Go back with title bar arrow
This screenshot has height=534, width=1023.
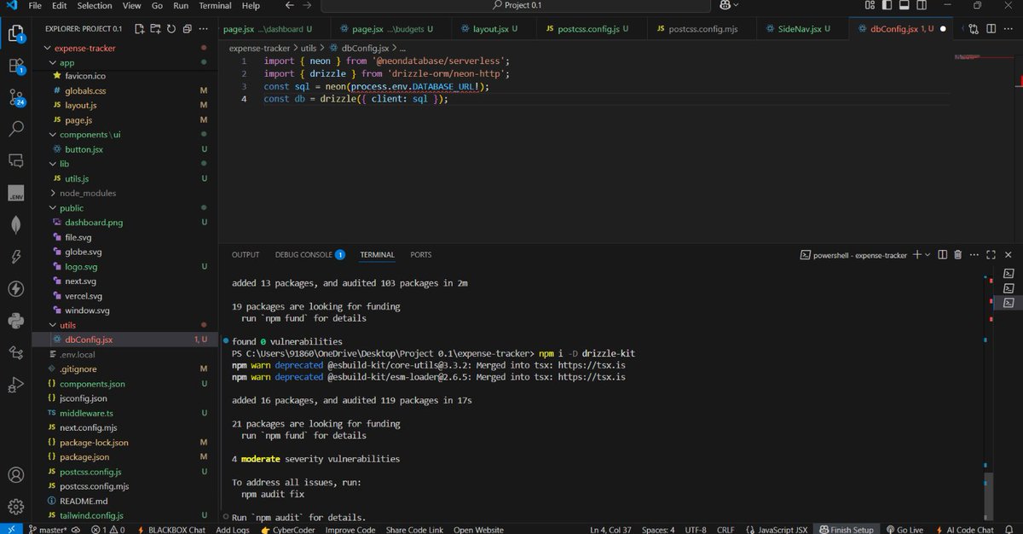pyautogui.click(x=291, y=6)
